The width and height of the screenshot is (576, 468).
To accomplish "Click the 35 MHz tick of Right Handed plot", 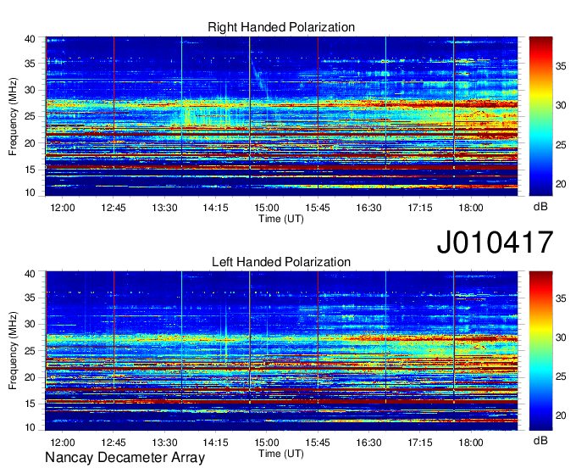I will 30,64.
